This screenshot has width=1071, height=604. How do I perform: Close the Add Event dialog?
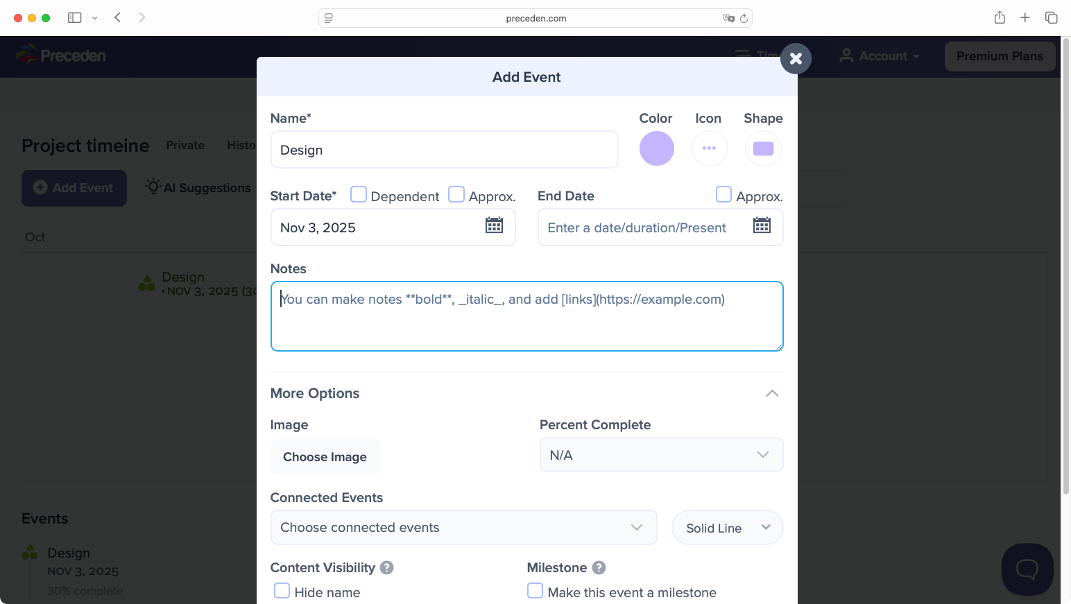796,59
